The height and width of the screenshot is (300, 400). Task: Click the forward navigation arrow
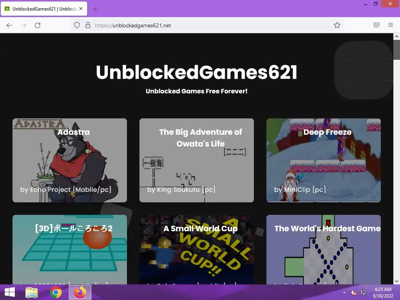(x=23, y=25)
